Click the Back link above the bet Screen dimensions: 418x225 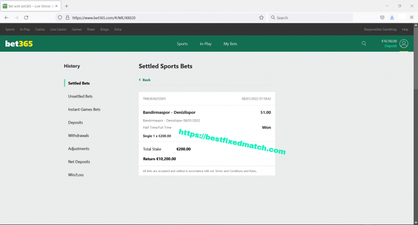pyautogui.click(x=146, y=80)
